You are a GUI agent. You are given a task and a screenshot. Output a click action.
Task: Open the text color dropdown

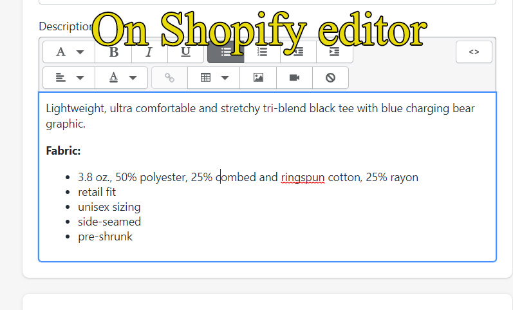click(x=122, y=78)
